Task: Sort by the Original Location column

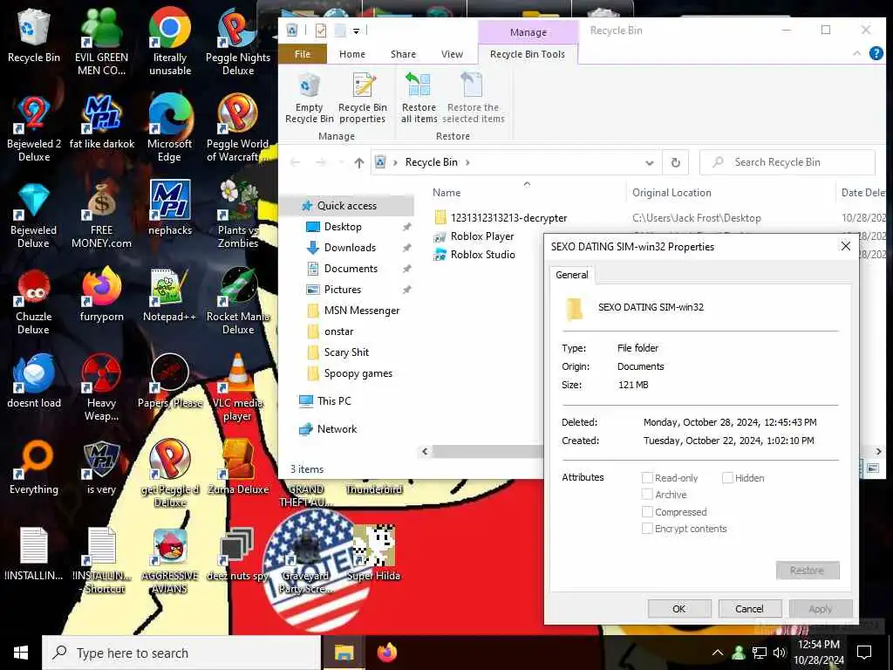Action: pyautogui.click(x=671, y=193)
